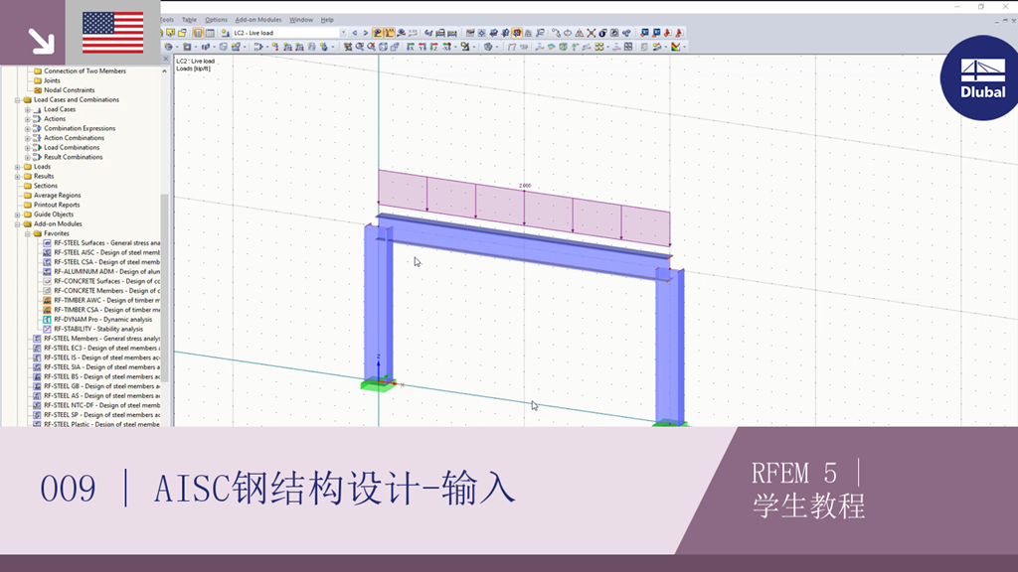Open the Window menu
The width and height of the screenshot is (1018, 572).
point(300,20)
